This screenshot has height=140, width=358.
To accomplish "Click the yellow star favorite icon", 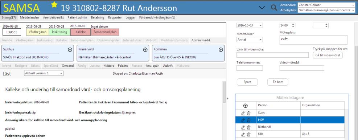I will point(54,5).
